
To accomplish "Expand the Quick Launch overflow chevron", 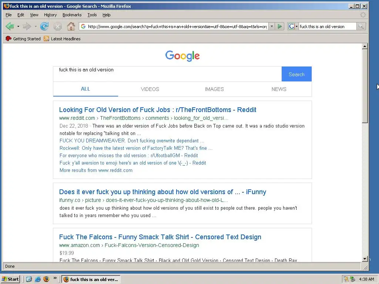I will [55, 278].
